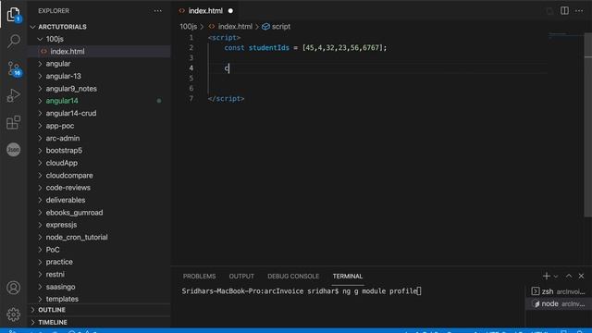Switch to the DEBUG CONSOLE tab

(x=293, y=277)
